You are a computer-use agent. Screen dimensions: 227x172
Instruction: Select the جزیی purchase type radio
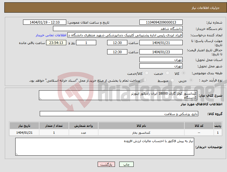tap(191, 80)
